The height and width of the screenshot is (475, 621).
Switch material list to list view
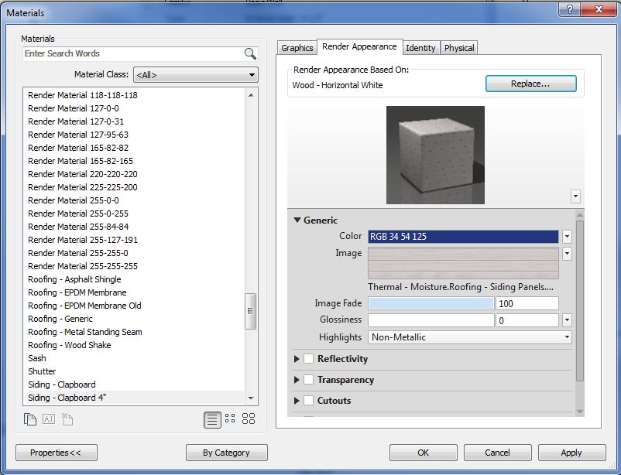click(212, 419)
